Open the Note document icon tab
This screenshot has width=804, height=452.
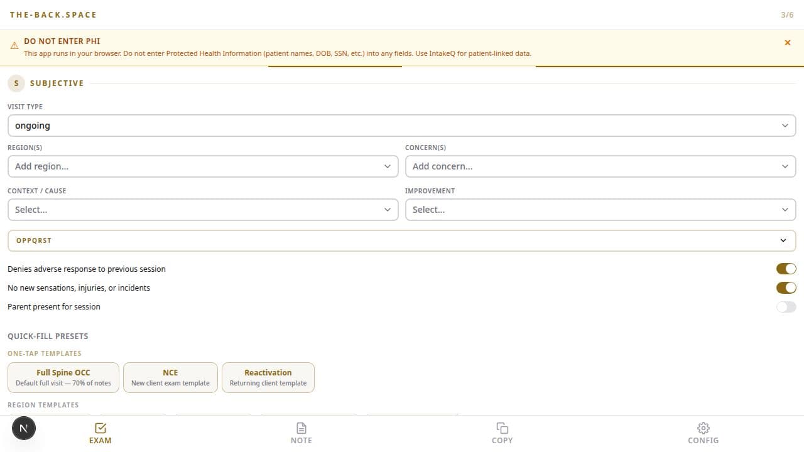point(301,428)
